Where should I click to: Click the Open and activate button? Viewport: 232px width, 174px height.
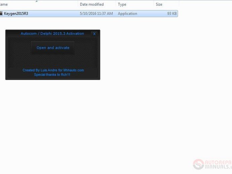point(53,48)
